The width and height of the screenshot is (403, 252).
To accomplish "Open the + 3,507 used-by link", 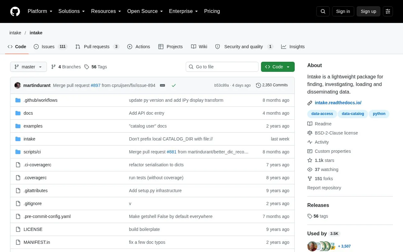I will click(x=344, y=246).
